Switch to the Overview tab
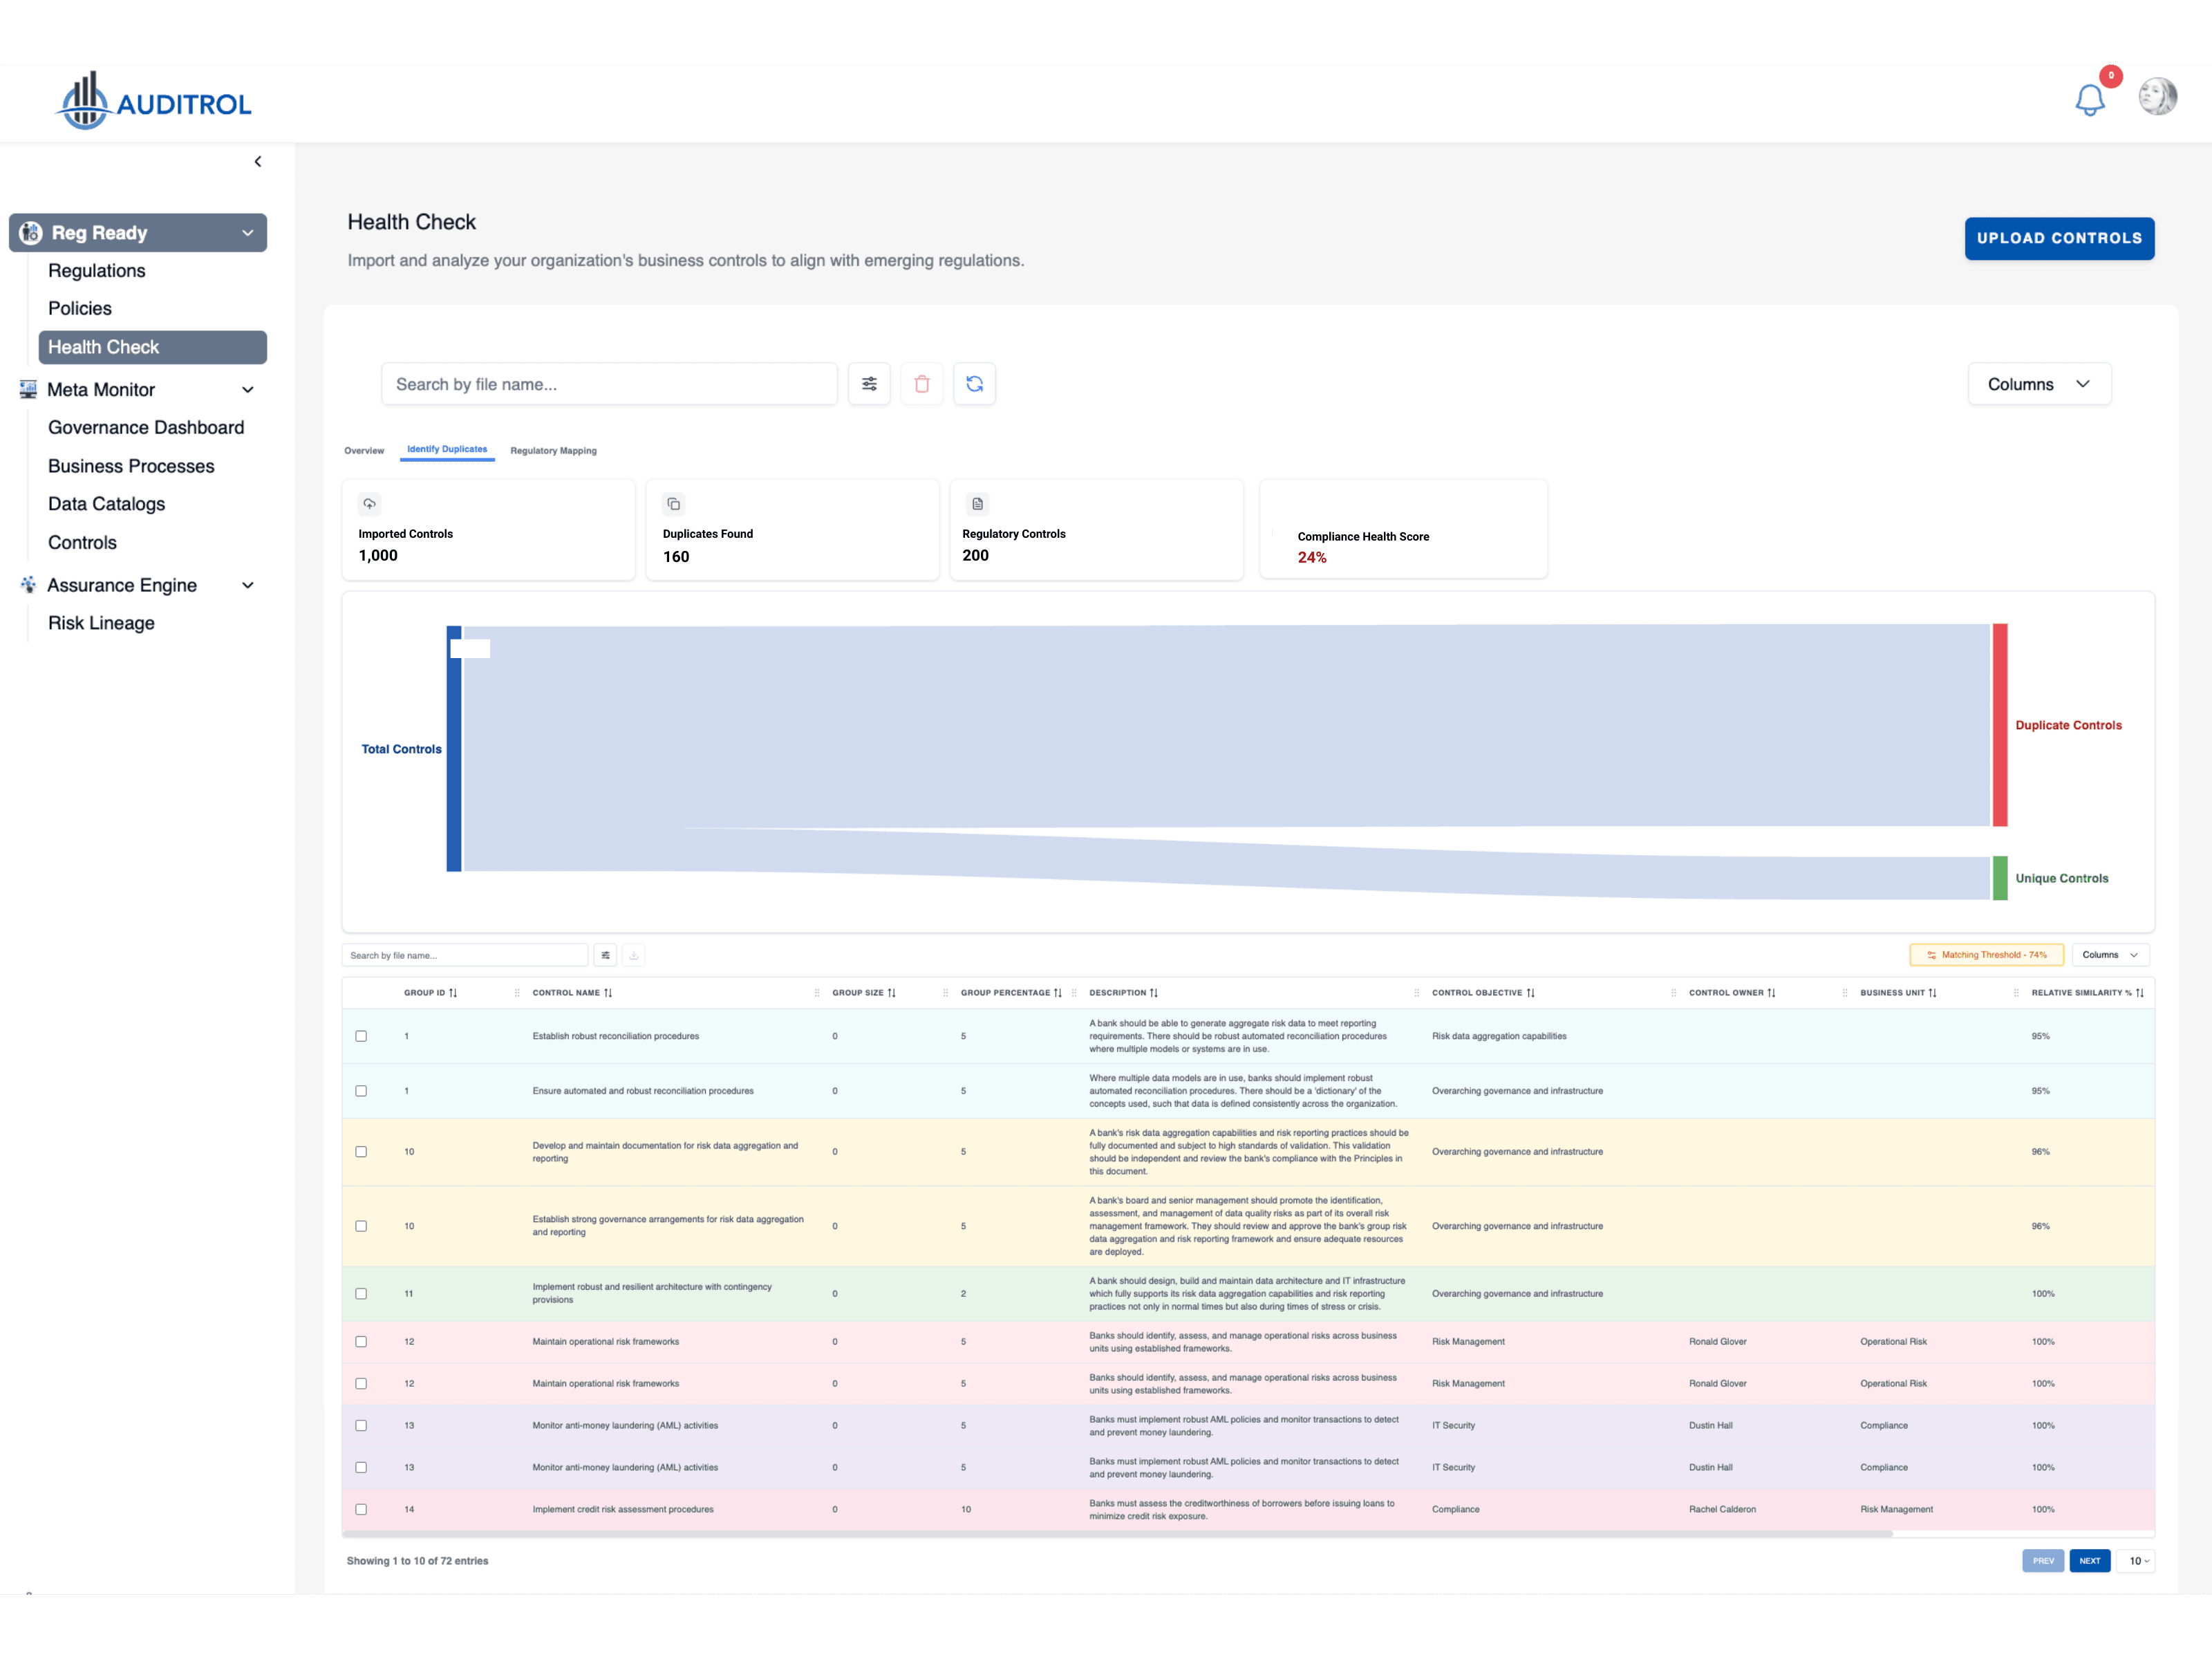This screenshot has width=2212, height=1659. click(364, 451)
